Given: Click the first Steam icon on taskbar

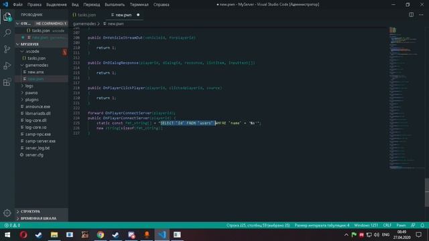Looking at the screenshot, I should pos(39,235).
